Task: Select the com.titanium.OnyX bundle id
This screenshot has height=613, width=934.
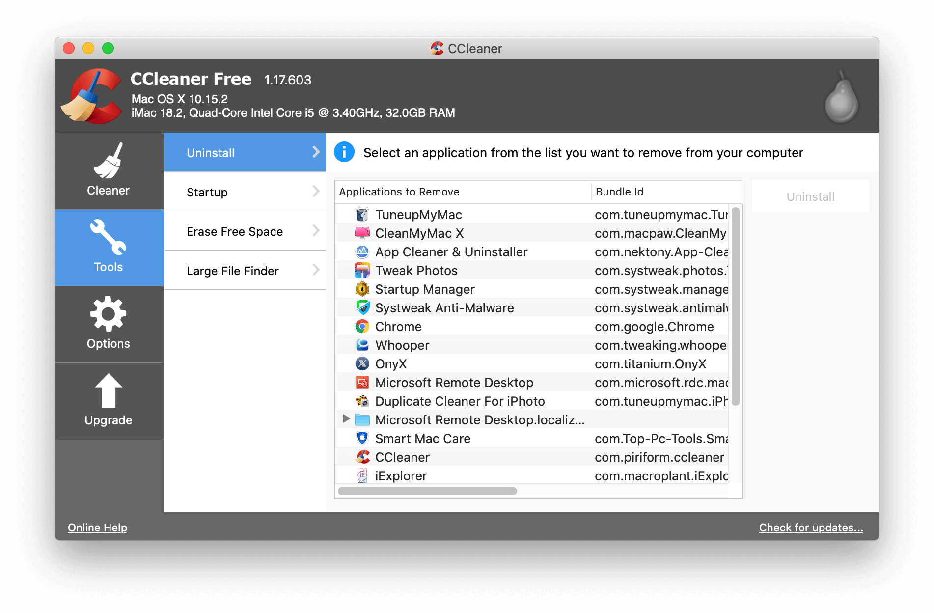Action: pos(650,363)
